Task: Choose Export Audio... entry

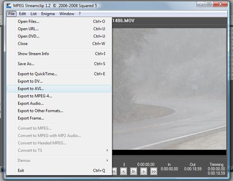Action: [59, 103]
